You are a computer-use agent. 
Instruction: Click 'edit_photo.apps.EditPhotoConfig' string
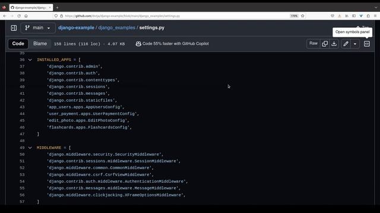(x=87, y=120)
